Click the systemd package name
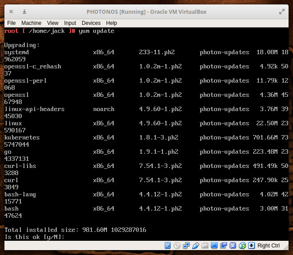 click(x=16, y=52)
